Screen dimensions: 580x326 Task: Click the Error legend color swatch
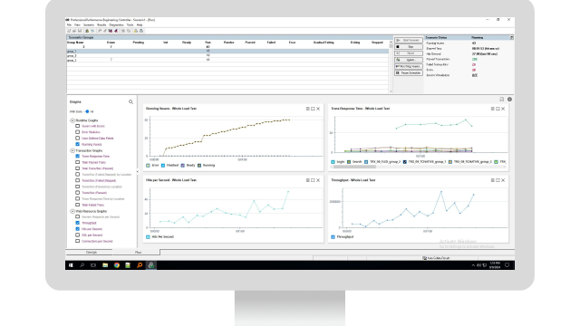pyautogui.click(x=148, y=166)
